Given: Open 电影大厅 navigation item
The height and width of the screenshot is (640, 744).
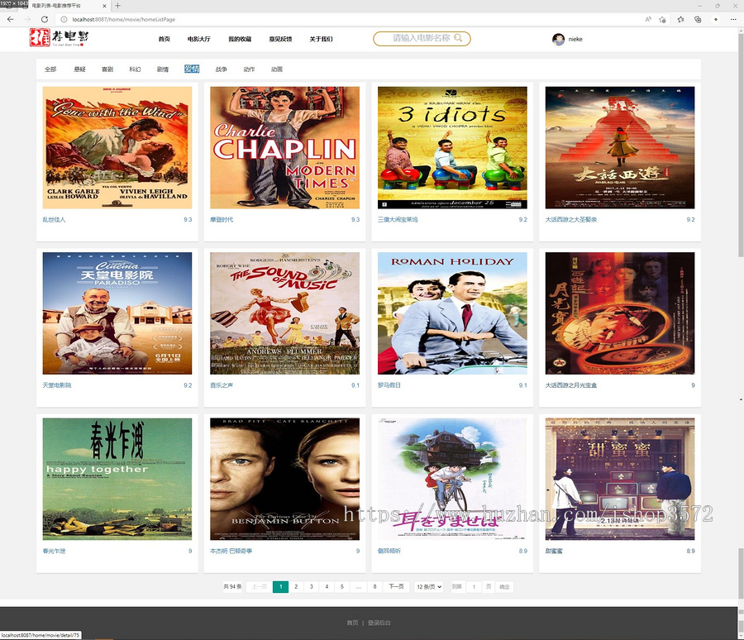Looking at the screenshot, I should click(198, 39).
